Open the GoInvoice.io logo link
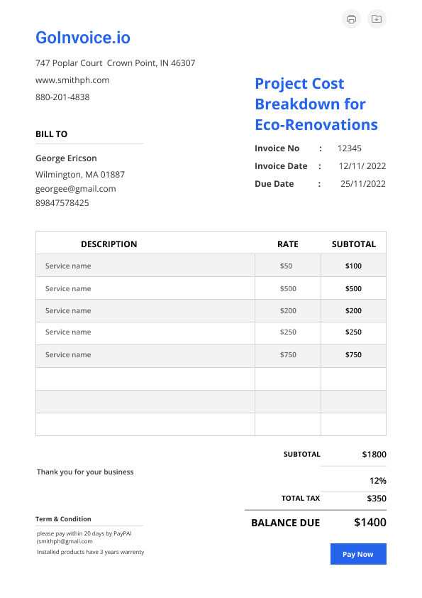Viewport: 422px width, 598px height. (83, 38)
